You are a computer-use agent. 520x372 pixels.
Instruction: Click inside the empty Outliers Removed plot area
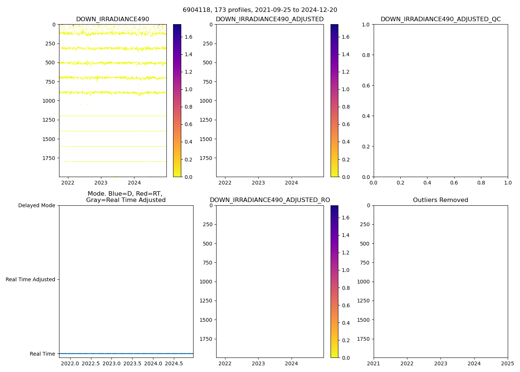pos(441,281)
